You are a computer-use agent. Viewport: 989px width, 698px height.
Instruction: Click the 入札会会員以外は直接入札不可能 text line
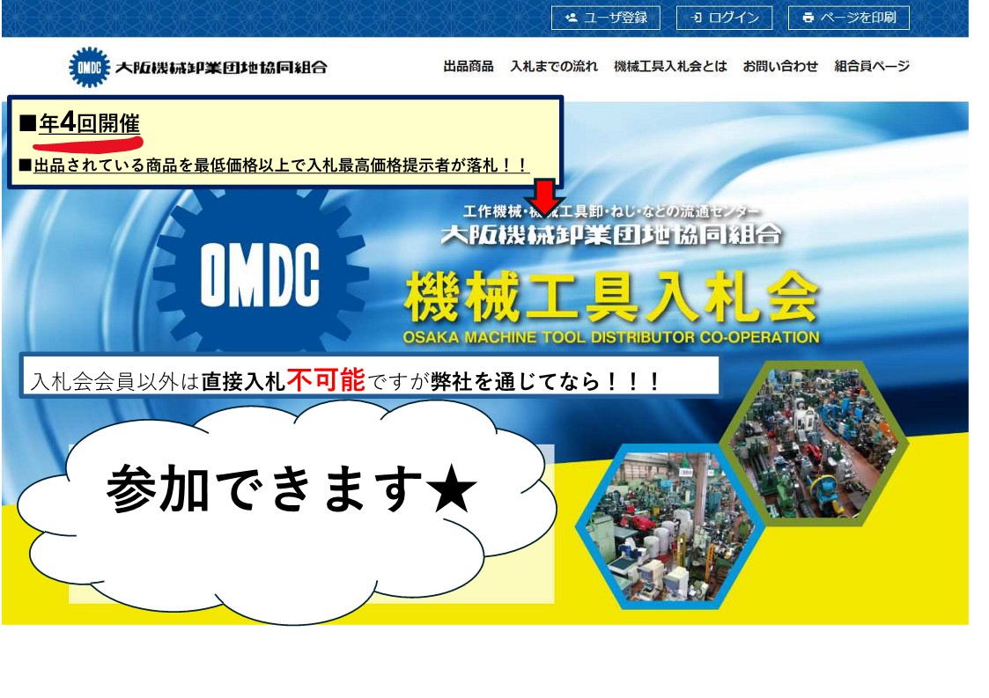point(344,380)
